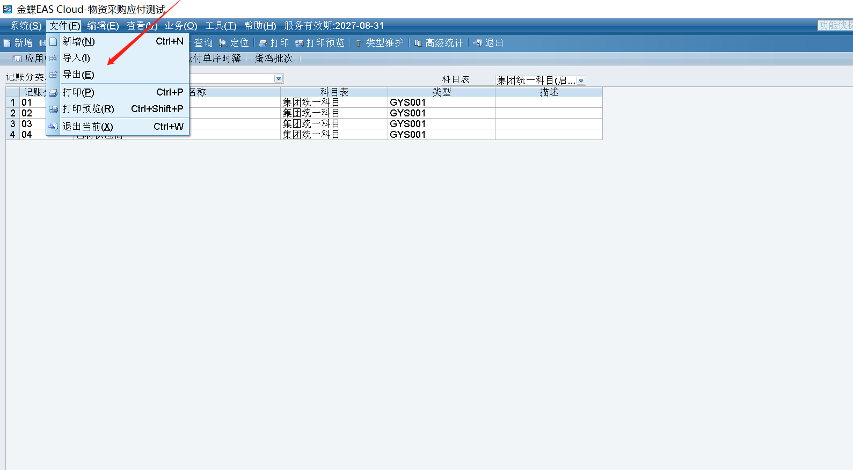Click the Kingdee EAS app icon in title bar
This screenshot has width=853, height=470.
pyautogui.click(x=8, y=9)
